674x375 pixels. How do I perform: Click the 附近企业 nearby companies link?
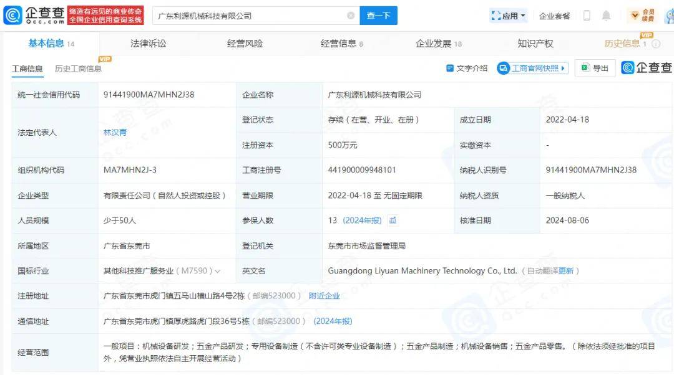324,296
